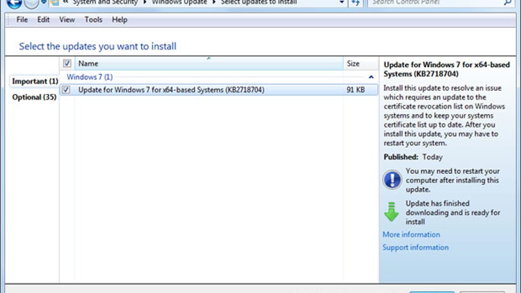Viewport: 521px width, 293px height.
Task: Open the Tools menu
Action: click(x=93, y=20)
